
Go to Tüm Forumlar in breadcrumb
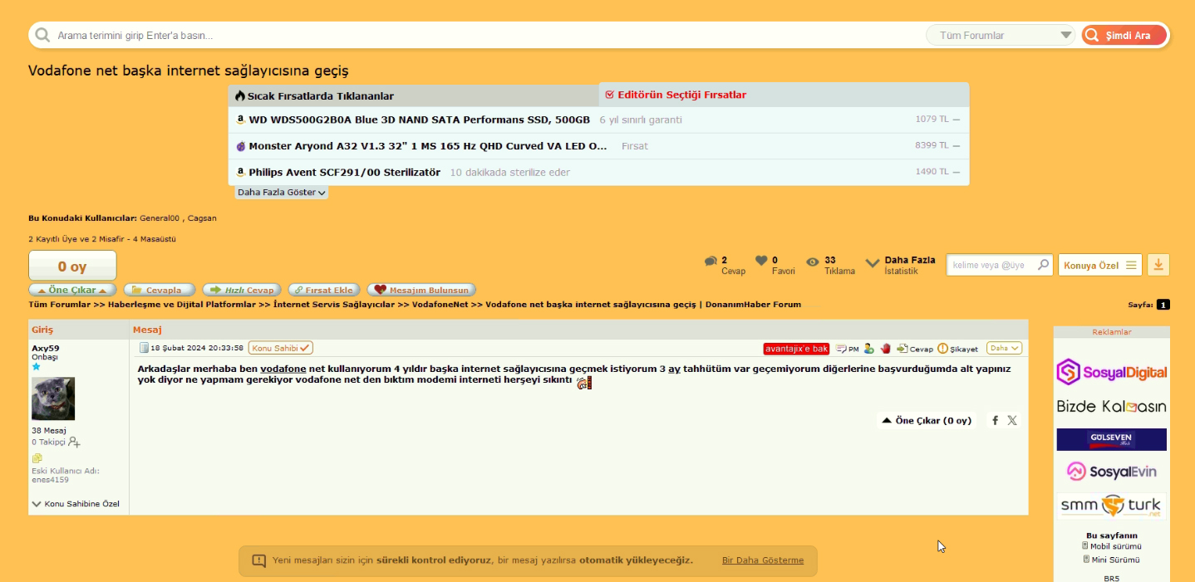tap(59, 305)
